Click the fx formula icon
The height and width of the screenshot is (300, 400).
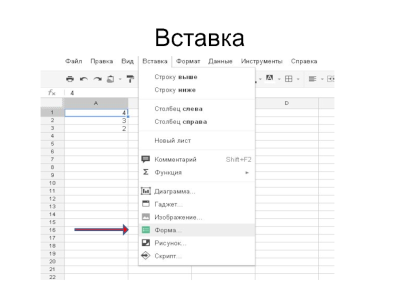[x=52, y=92]
